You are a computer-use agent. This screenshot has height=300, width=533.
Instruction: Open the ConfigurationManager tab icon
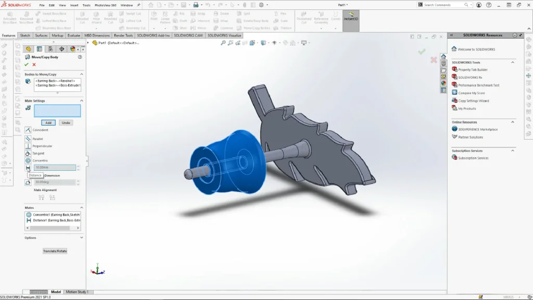(50, 49)
